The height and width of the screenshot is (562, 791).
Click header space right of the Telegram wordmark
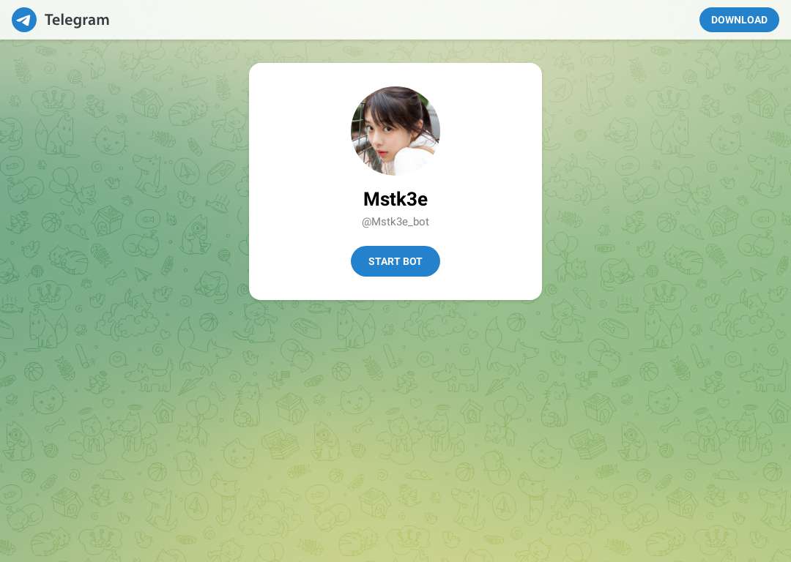coord(252,20)
